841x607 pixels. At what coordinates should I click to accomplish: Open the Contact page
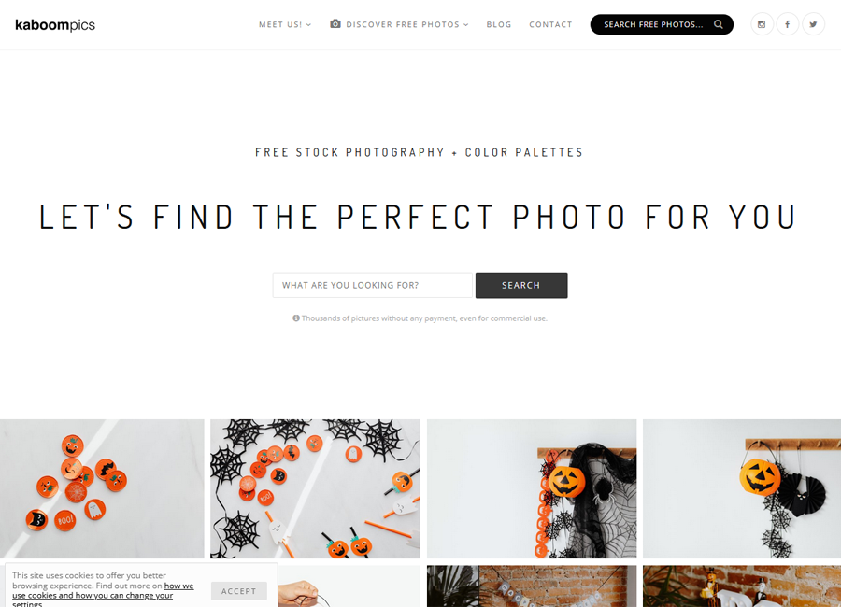[550, 24]
